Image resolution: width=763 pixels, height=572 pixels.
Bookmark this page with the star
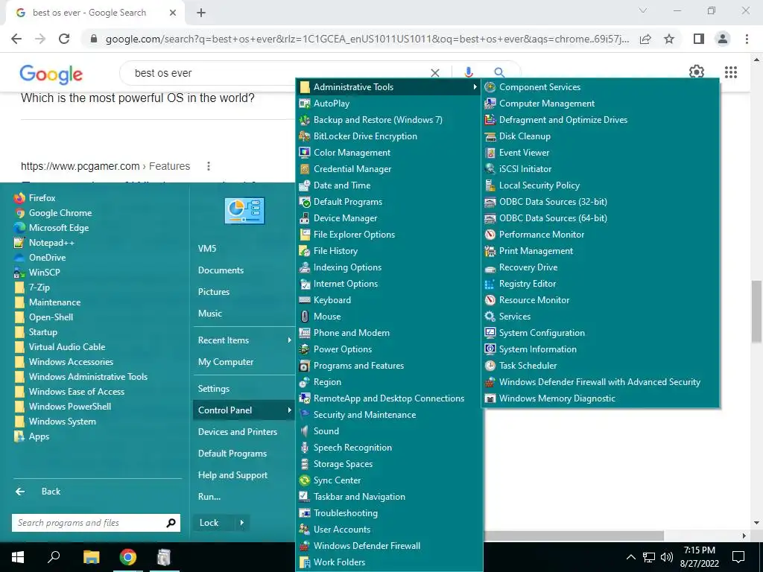669,39
